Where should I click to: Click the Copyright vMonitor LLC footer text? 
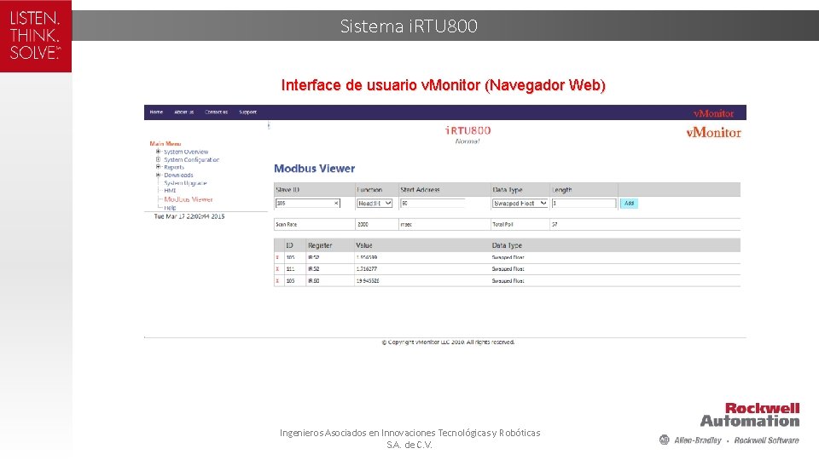click(x=448, y=342)
